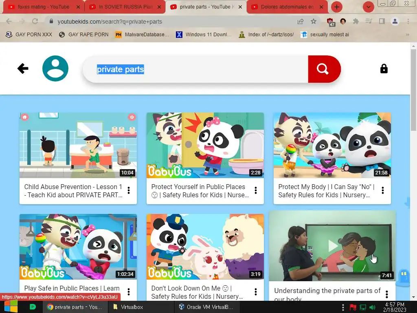Open the uBlock extension icon showing 47
Viewport: 417px width, 313px height.
pyautogui.click(x=330, y=22)
